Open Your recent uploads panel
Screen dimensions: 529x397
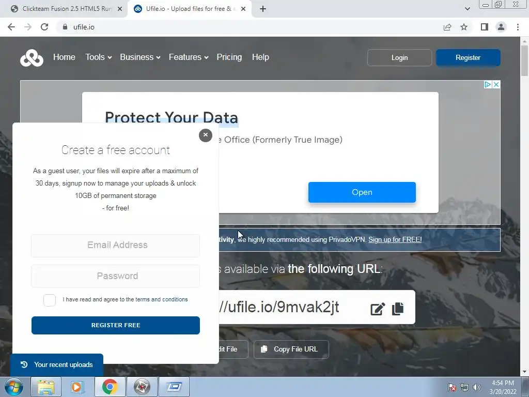(57, 365)
